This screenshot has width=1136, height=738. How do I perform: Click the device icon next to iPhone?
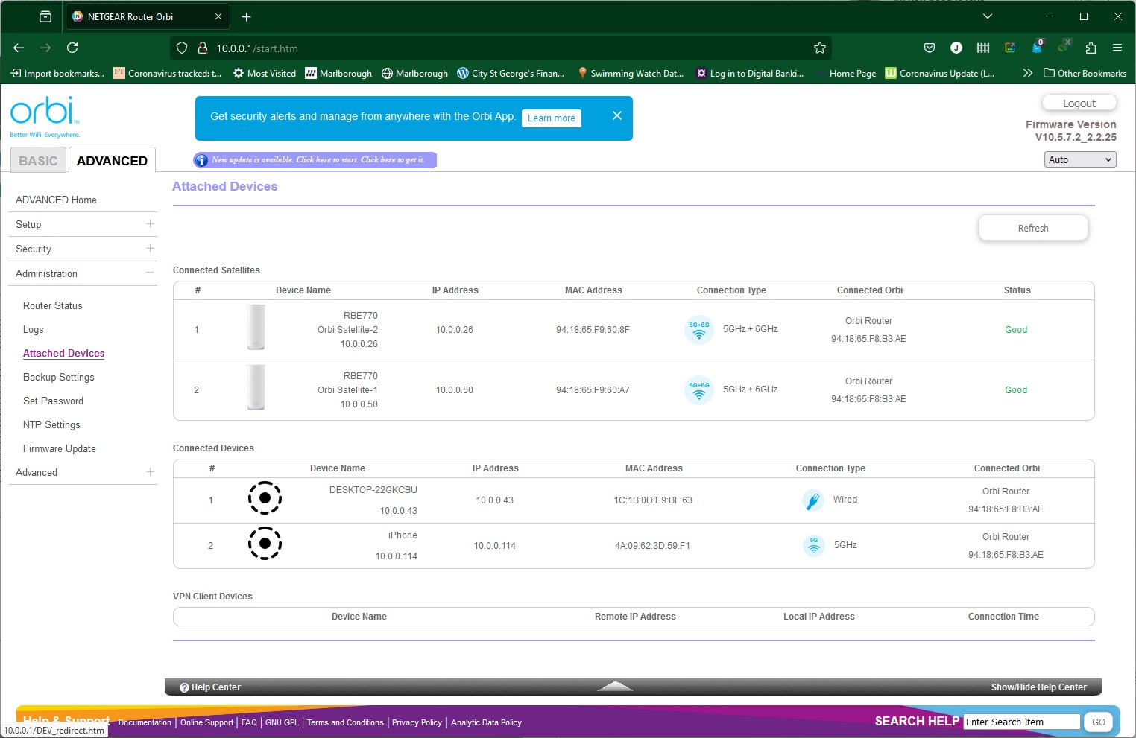coord(265,544)
